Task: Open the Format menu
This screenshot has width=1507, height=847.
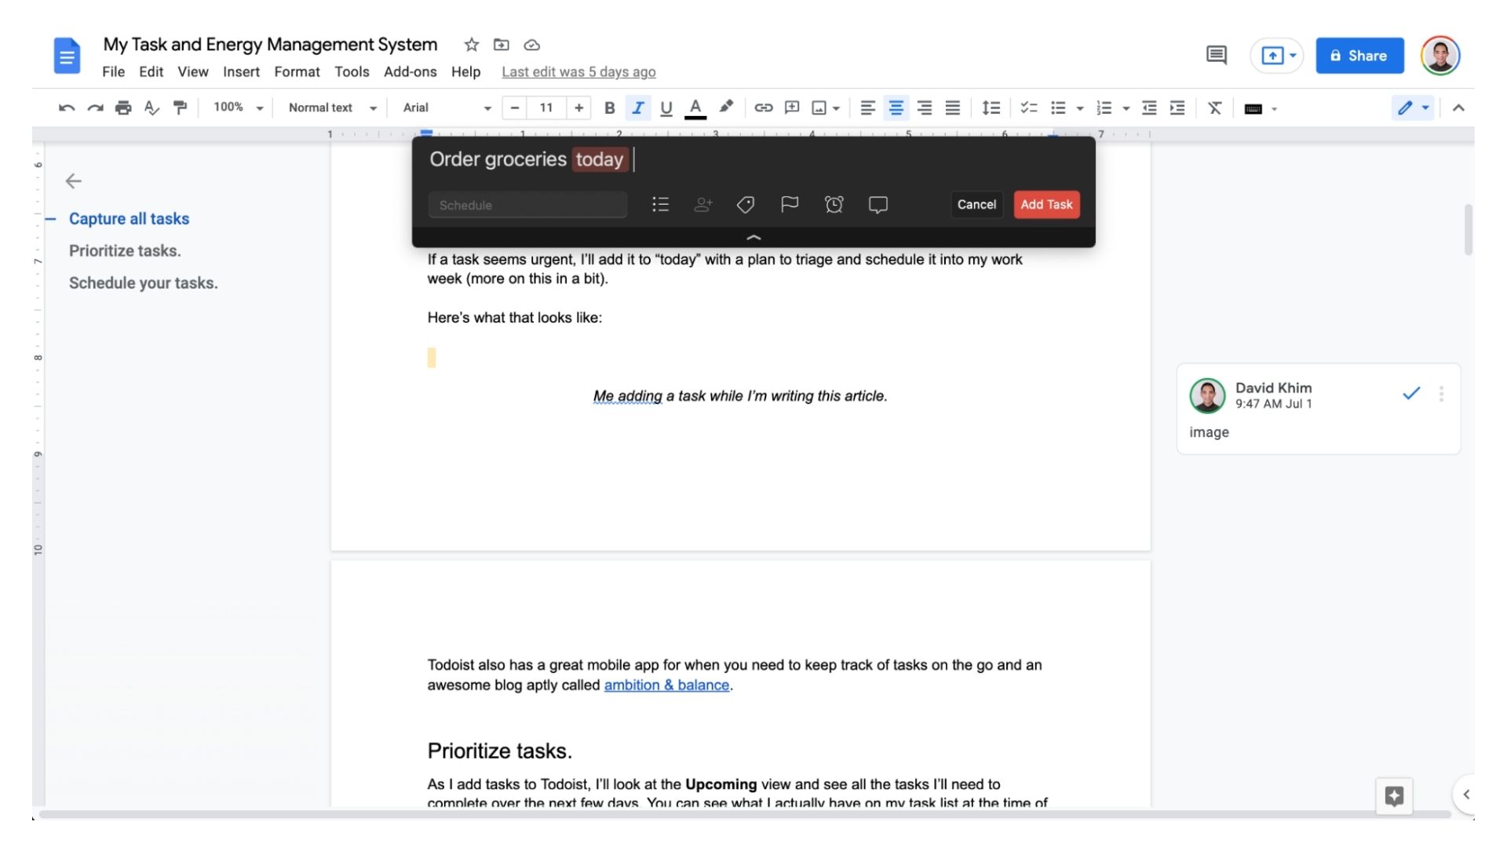Action: [297, 71]
